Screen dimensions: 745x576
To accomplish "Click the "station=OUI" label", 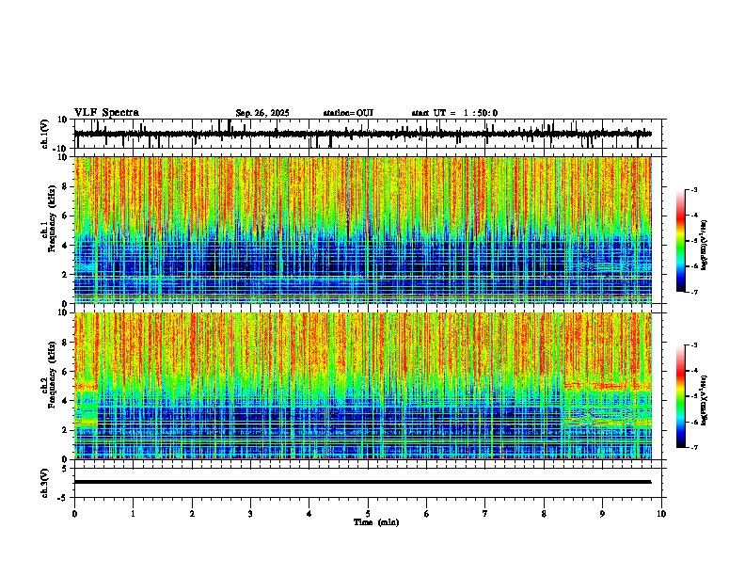I will 348,113.
